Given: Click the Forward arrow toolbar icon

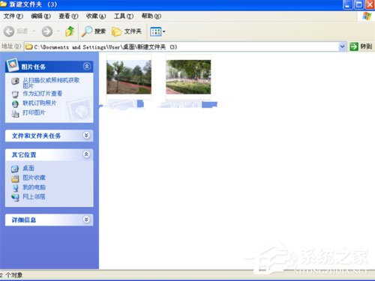Looking at the screenshot, I should click(x=47, y=31).
